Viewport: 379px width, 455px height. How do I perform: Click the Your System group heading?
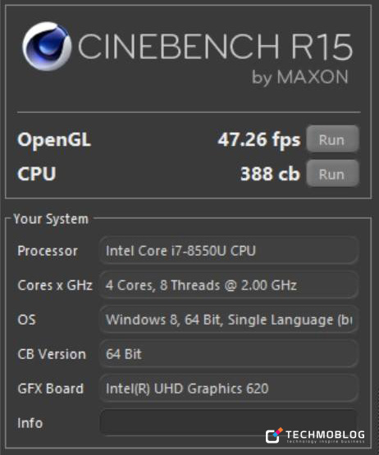pos(51,219)
